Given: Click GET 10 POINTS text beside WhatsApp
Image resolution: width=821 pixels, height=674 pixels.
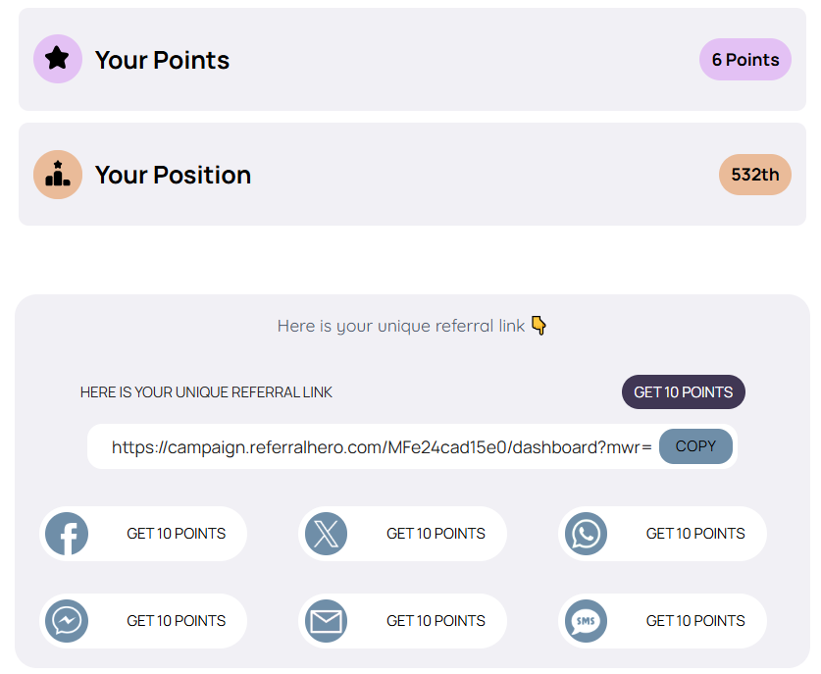Looking at the screenshot, I should [x=694, y=534].
